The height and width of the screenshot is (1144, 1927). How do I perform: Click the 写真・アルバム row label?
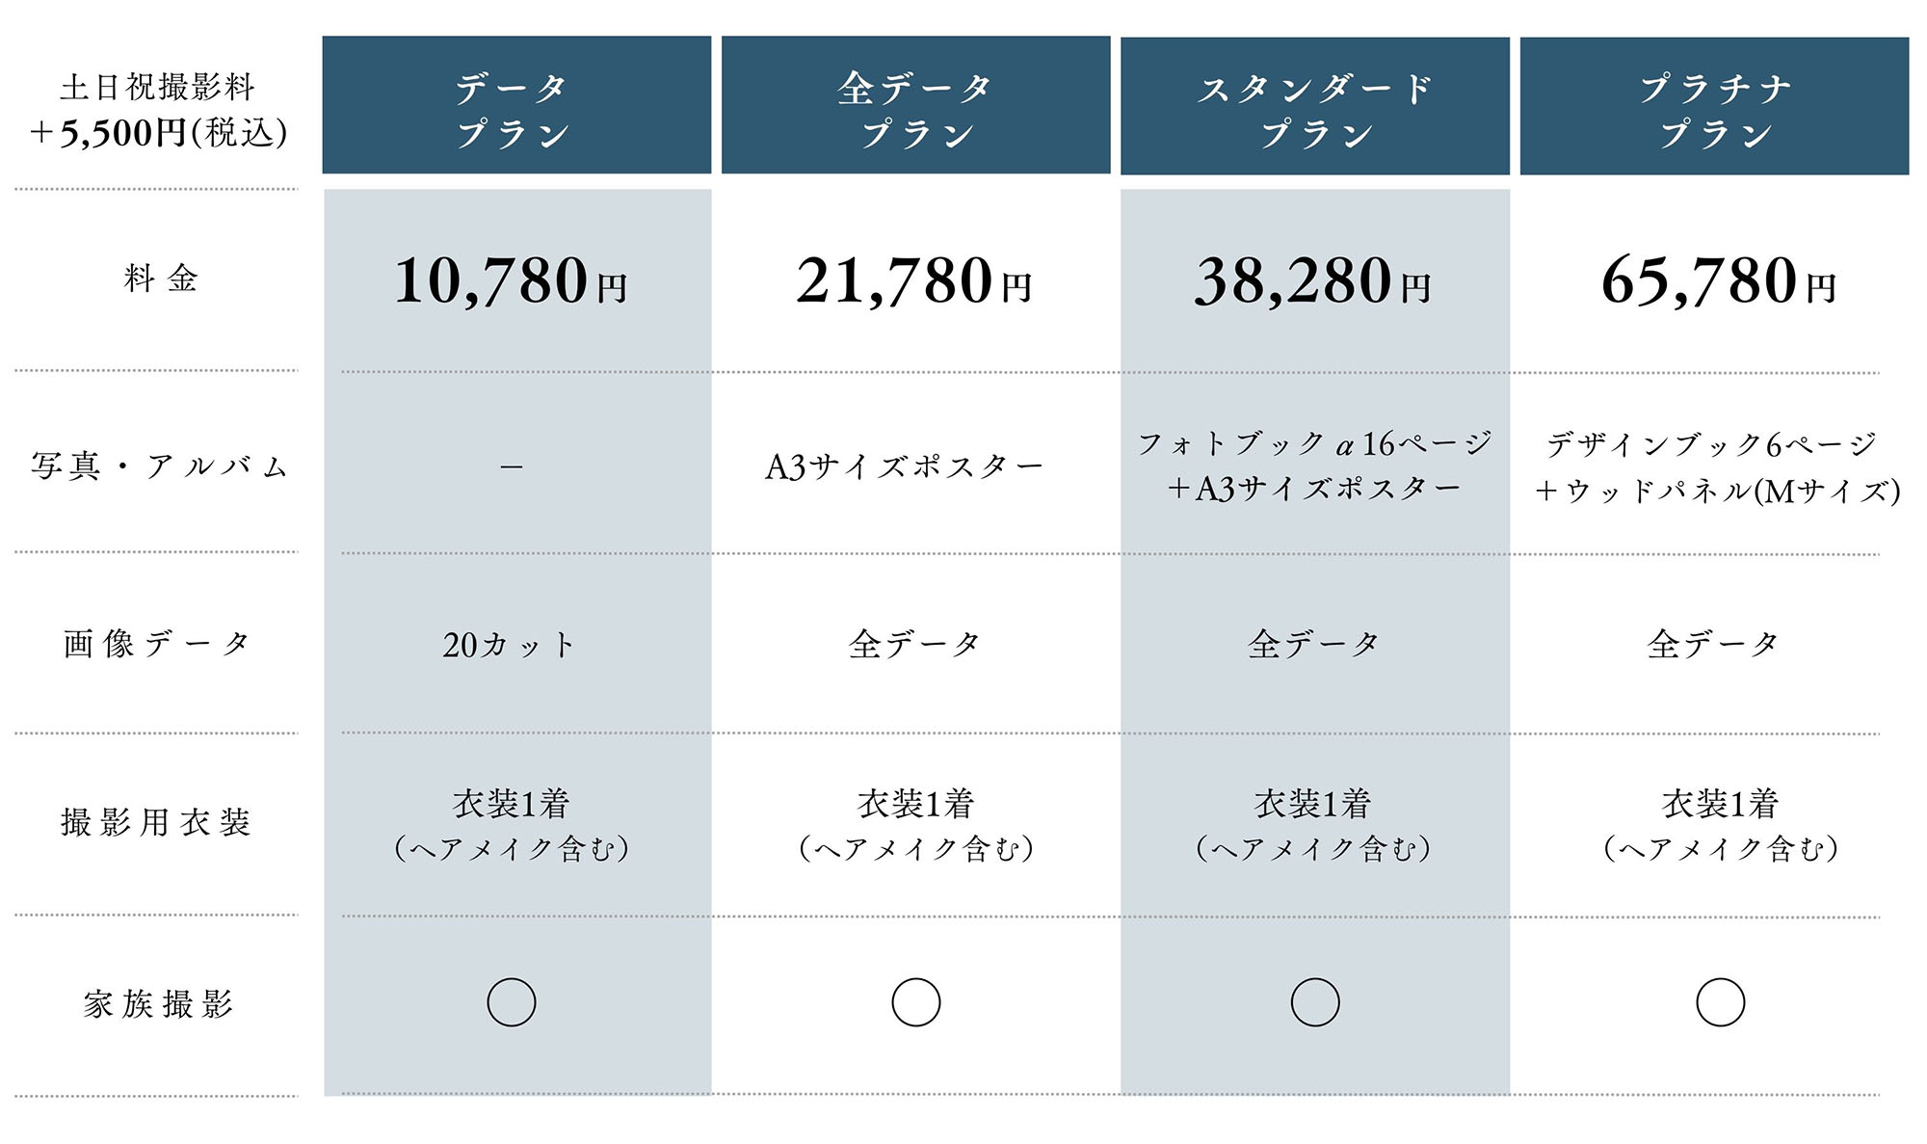tap(159, 466)
